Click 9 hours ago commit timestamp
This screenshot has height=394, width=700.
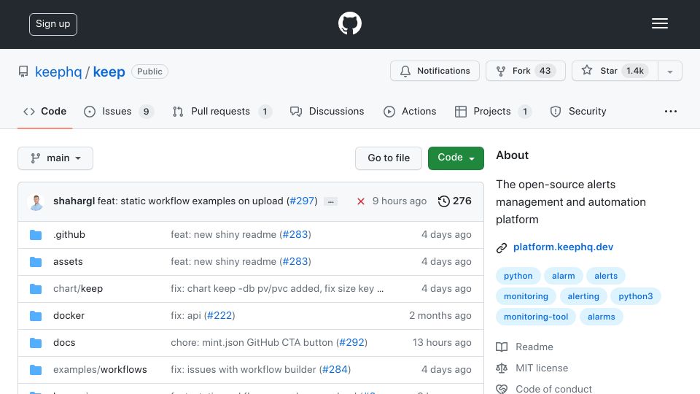(400, 201)
